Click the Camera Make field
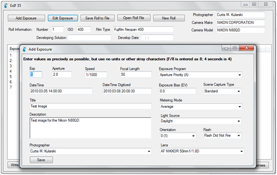Screen dimensions: 277x175 click(x=240, y=22)
